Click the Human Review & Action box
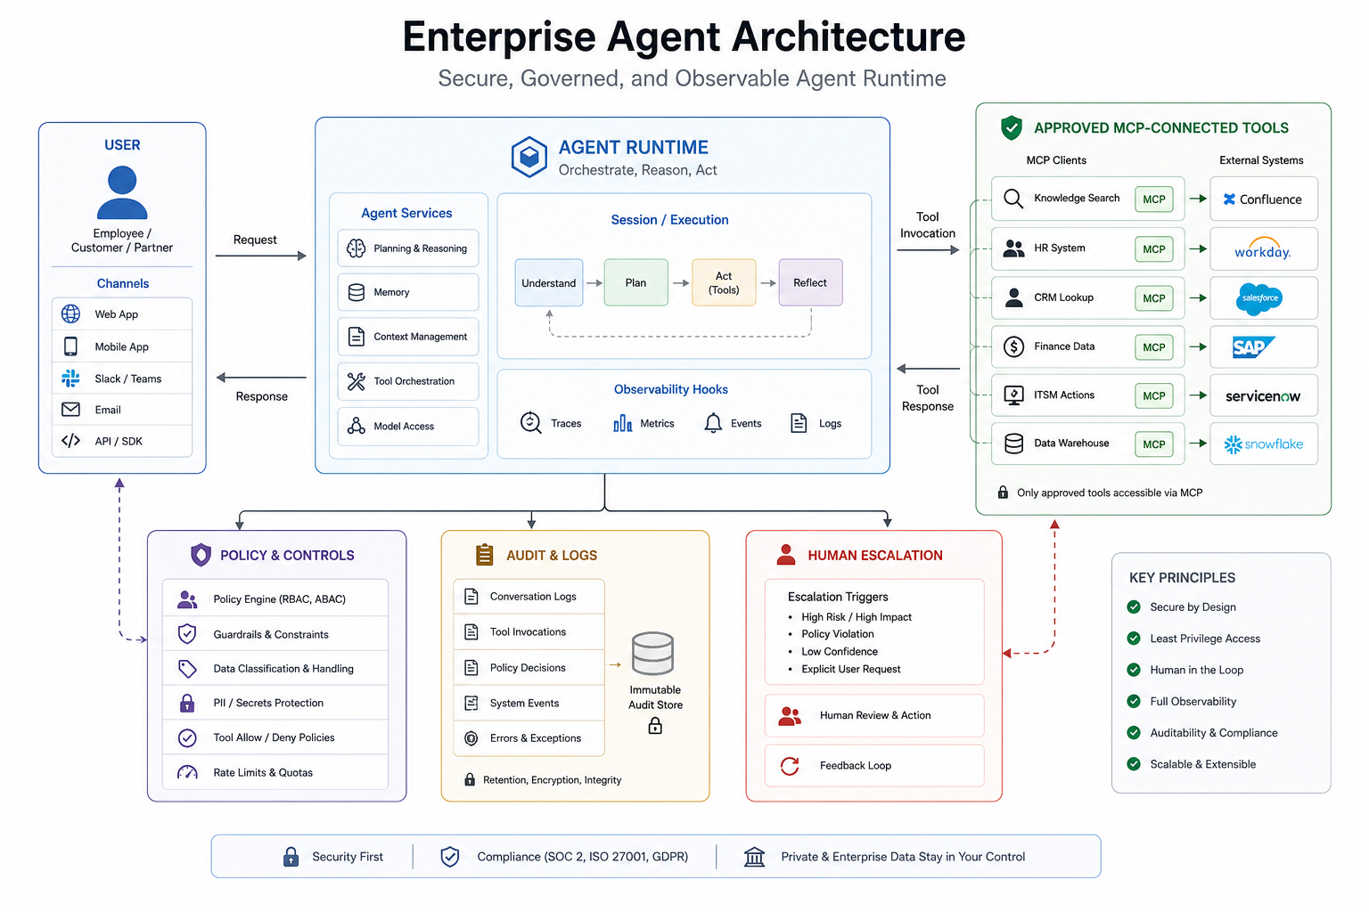The image size is (1369, 912). pos(874,715)
